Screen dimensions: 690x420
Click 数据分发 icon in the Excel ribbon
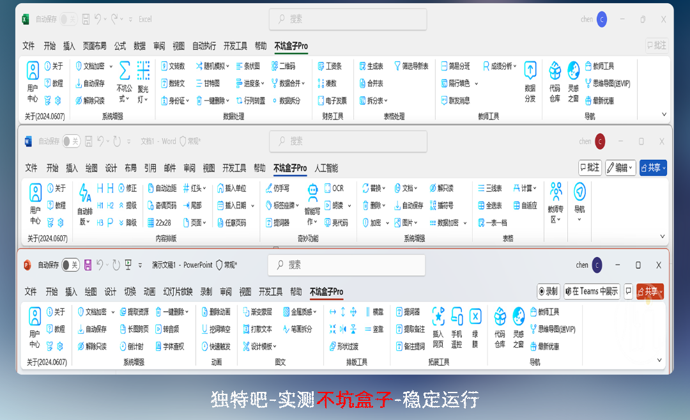530,82
